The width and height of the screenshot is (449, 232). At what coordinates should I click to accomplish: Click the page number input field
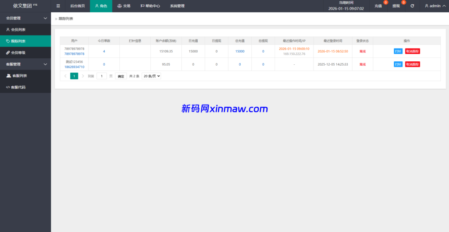pyautogui.click(x=102, y=76)
